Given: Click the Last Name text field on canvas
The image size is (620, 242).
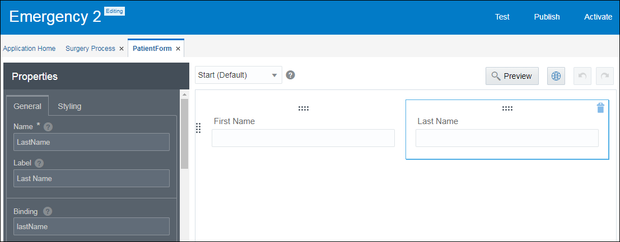Looking at the screenshot, I should [507, 138].
